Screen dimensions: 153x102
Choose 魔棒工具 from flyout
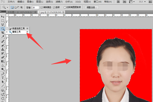pos(17,32)
